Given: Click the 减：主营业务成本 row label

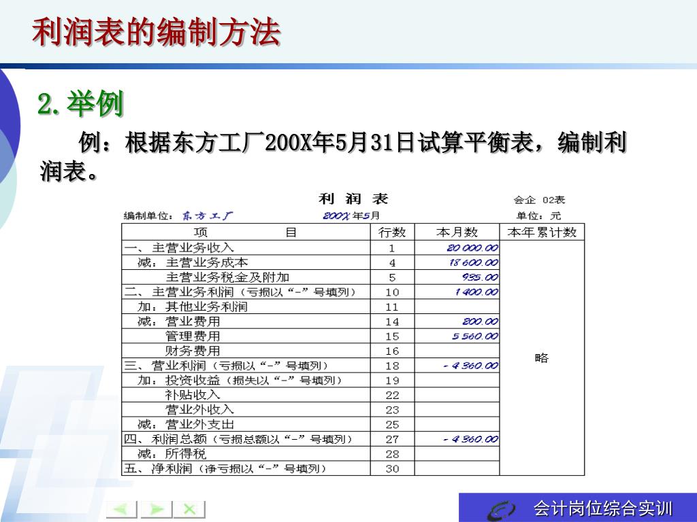Looking at the screenshot, I should pos(193,262).
